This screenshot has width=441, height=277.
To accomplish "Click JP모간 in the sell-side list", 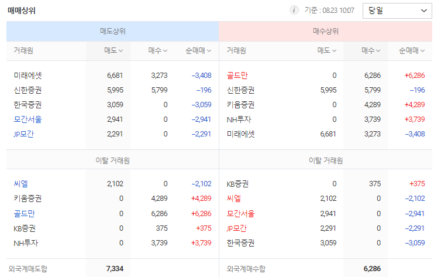I will [23, 134].
